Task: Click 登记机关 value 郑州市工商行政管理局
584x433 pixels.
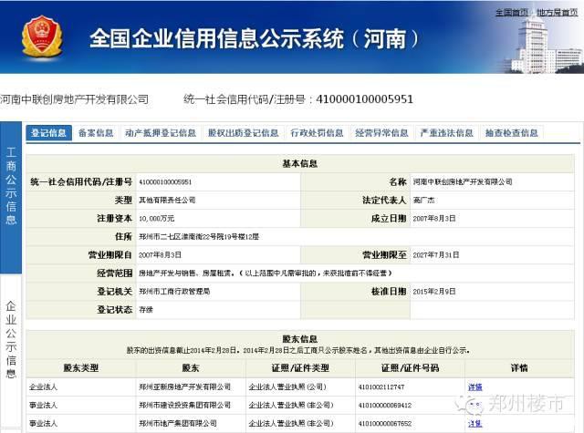Action: 174,292
